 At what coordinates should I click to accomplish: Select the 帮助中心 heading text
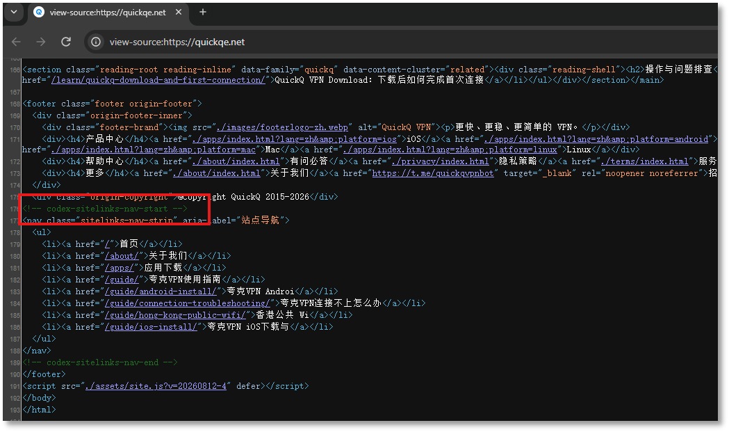[105, 161]
